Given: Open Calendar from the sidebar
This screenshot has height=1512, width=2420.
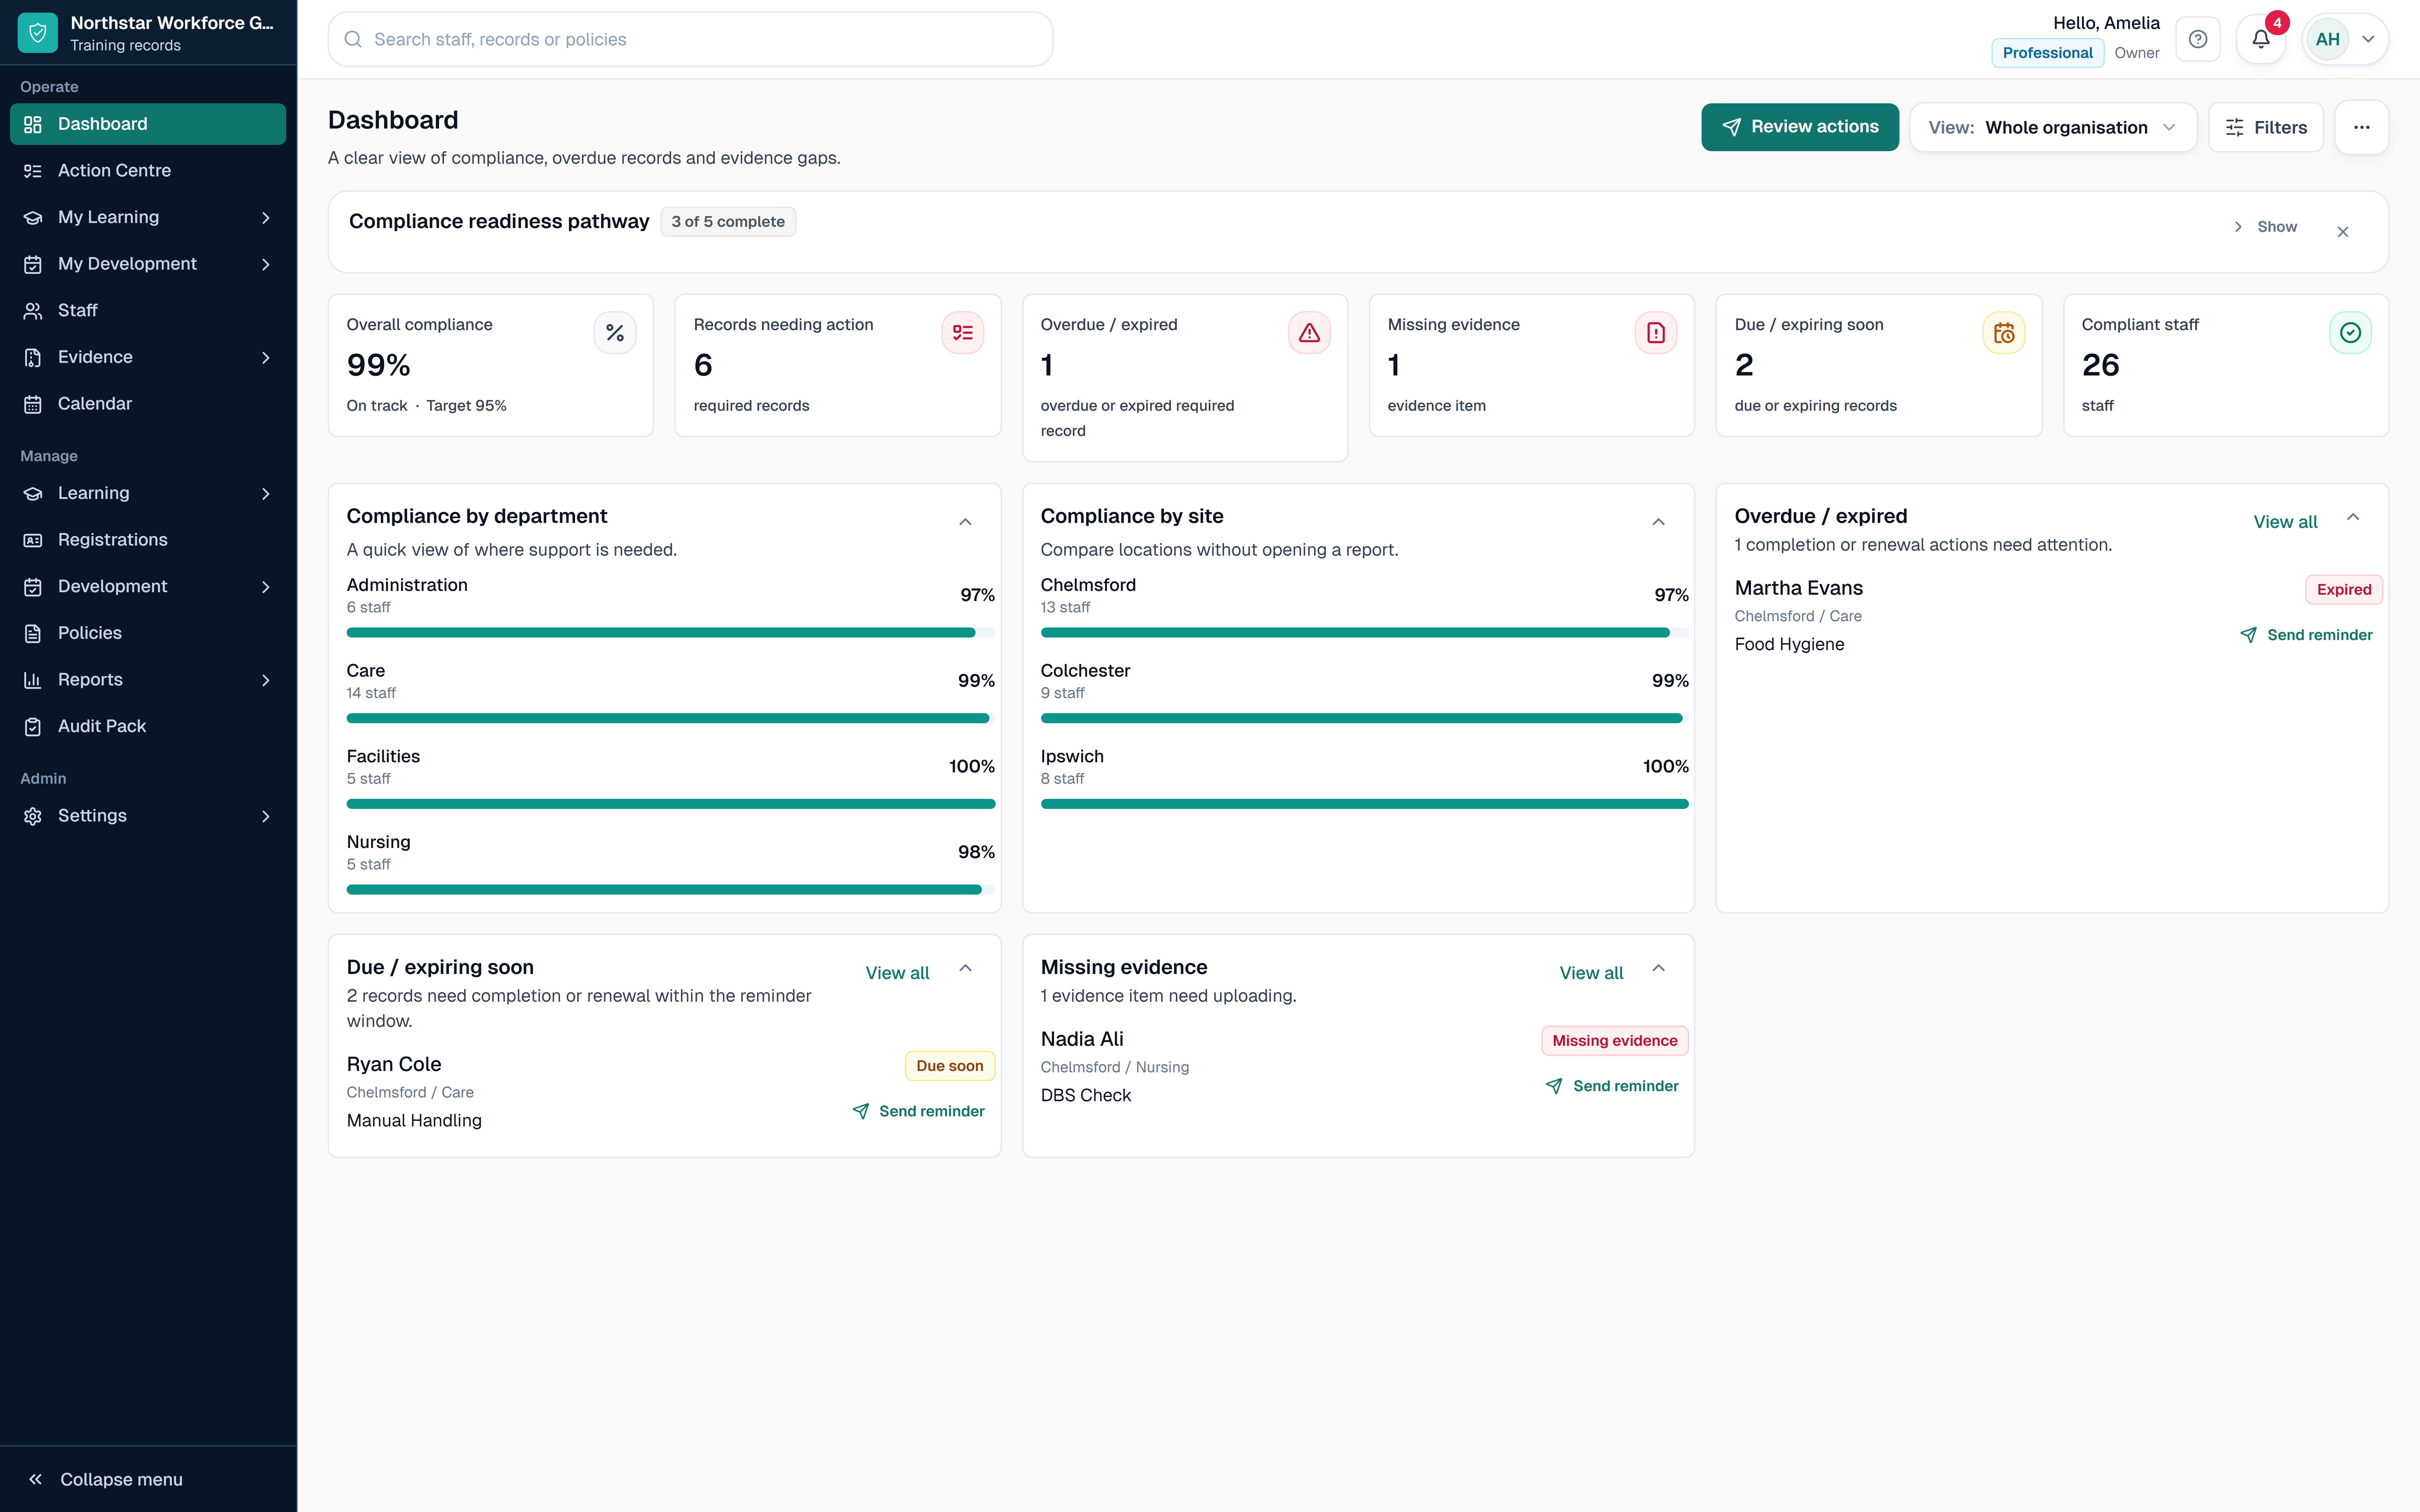Looking at the screenshot, I should [148, 404].
